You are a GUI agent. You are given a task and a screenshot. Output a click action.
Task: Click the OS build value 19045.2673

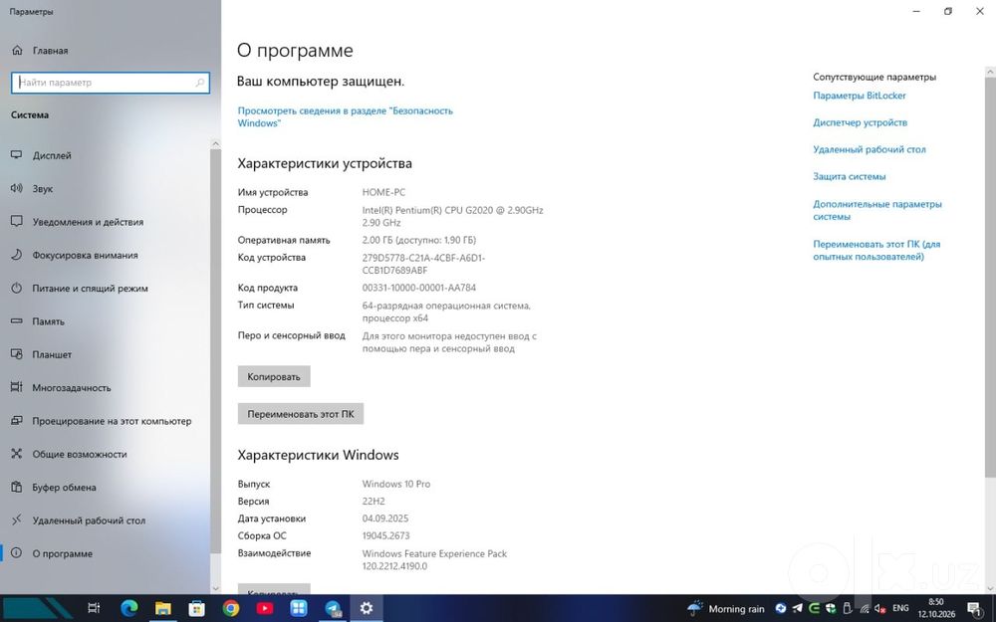pyautogui.click(x=385, y=535)
